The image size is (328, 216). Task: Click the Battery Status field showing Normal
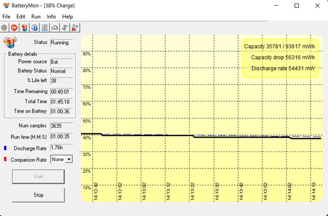pos(62,71)
